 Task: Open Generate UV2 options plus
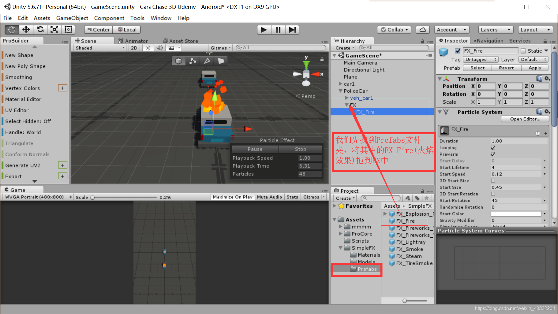(x=63, y=165)
